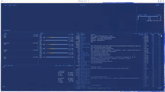Open the tray icon left of volume
The width and height of the screenshot is (165, 92).
point(159,1)
